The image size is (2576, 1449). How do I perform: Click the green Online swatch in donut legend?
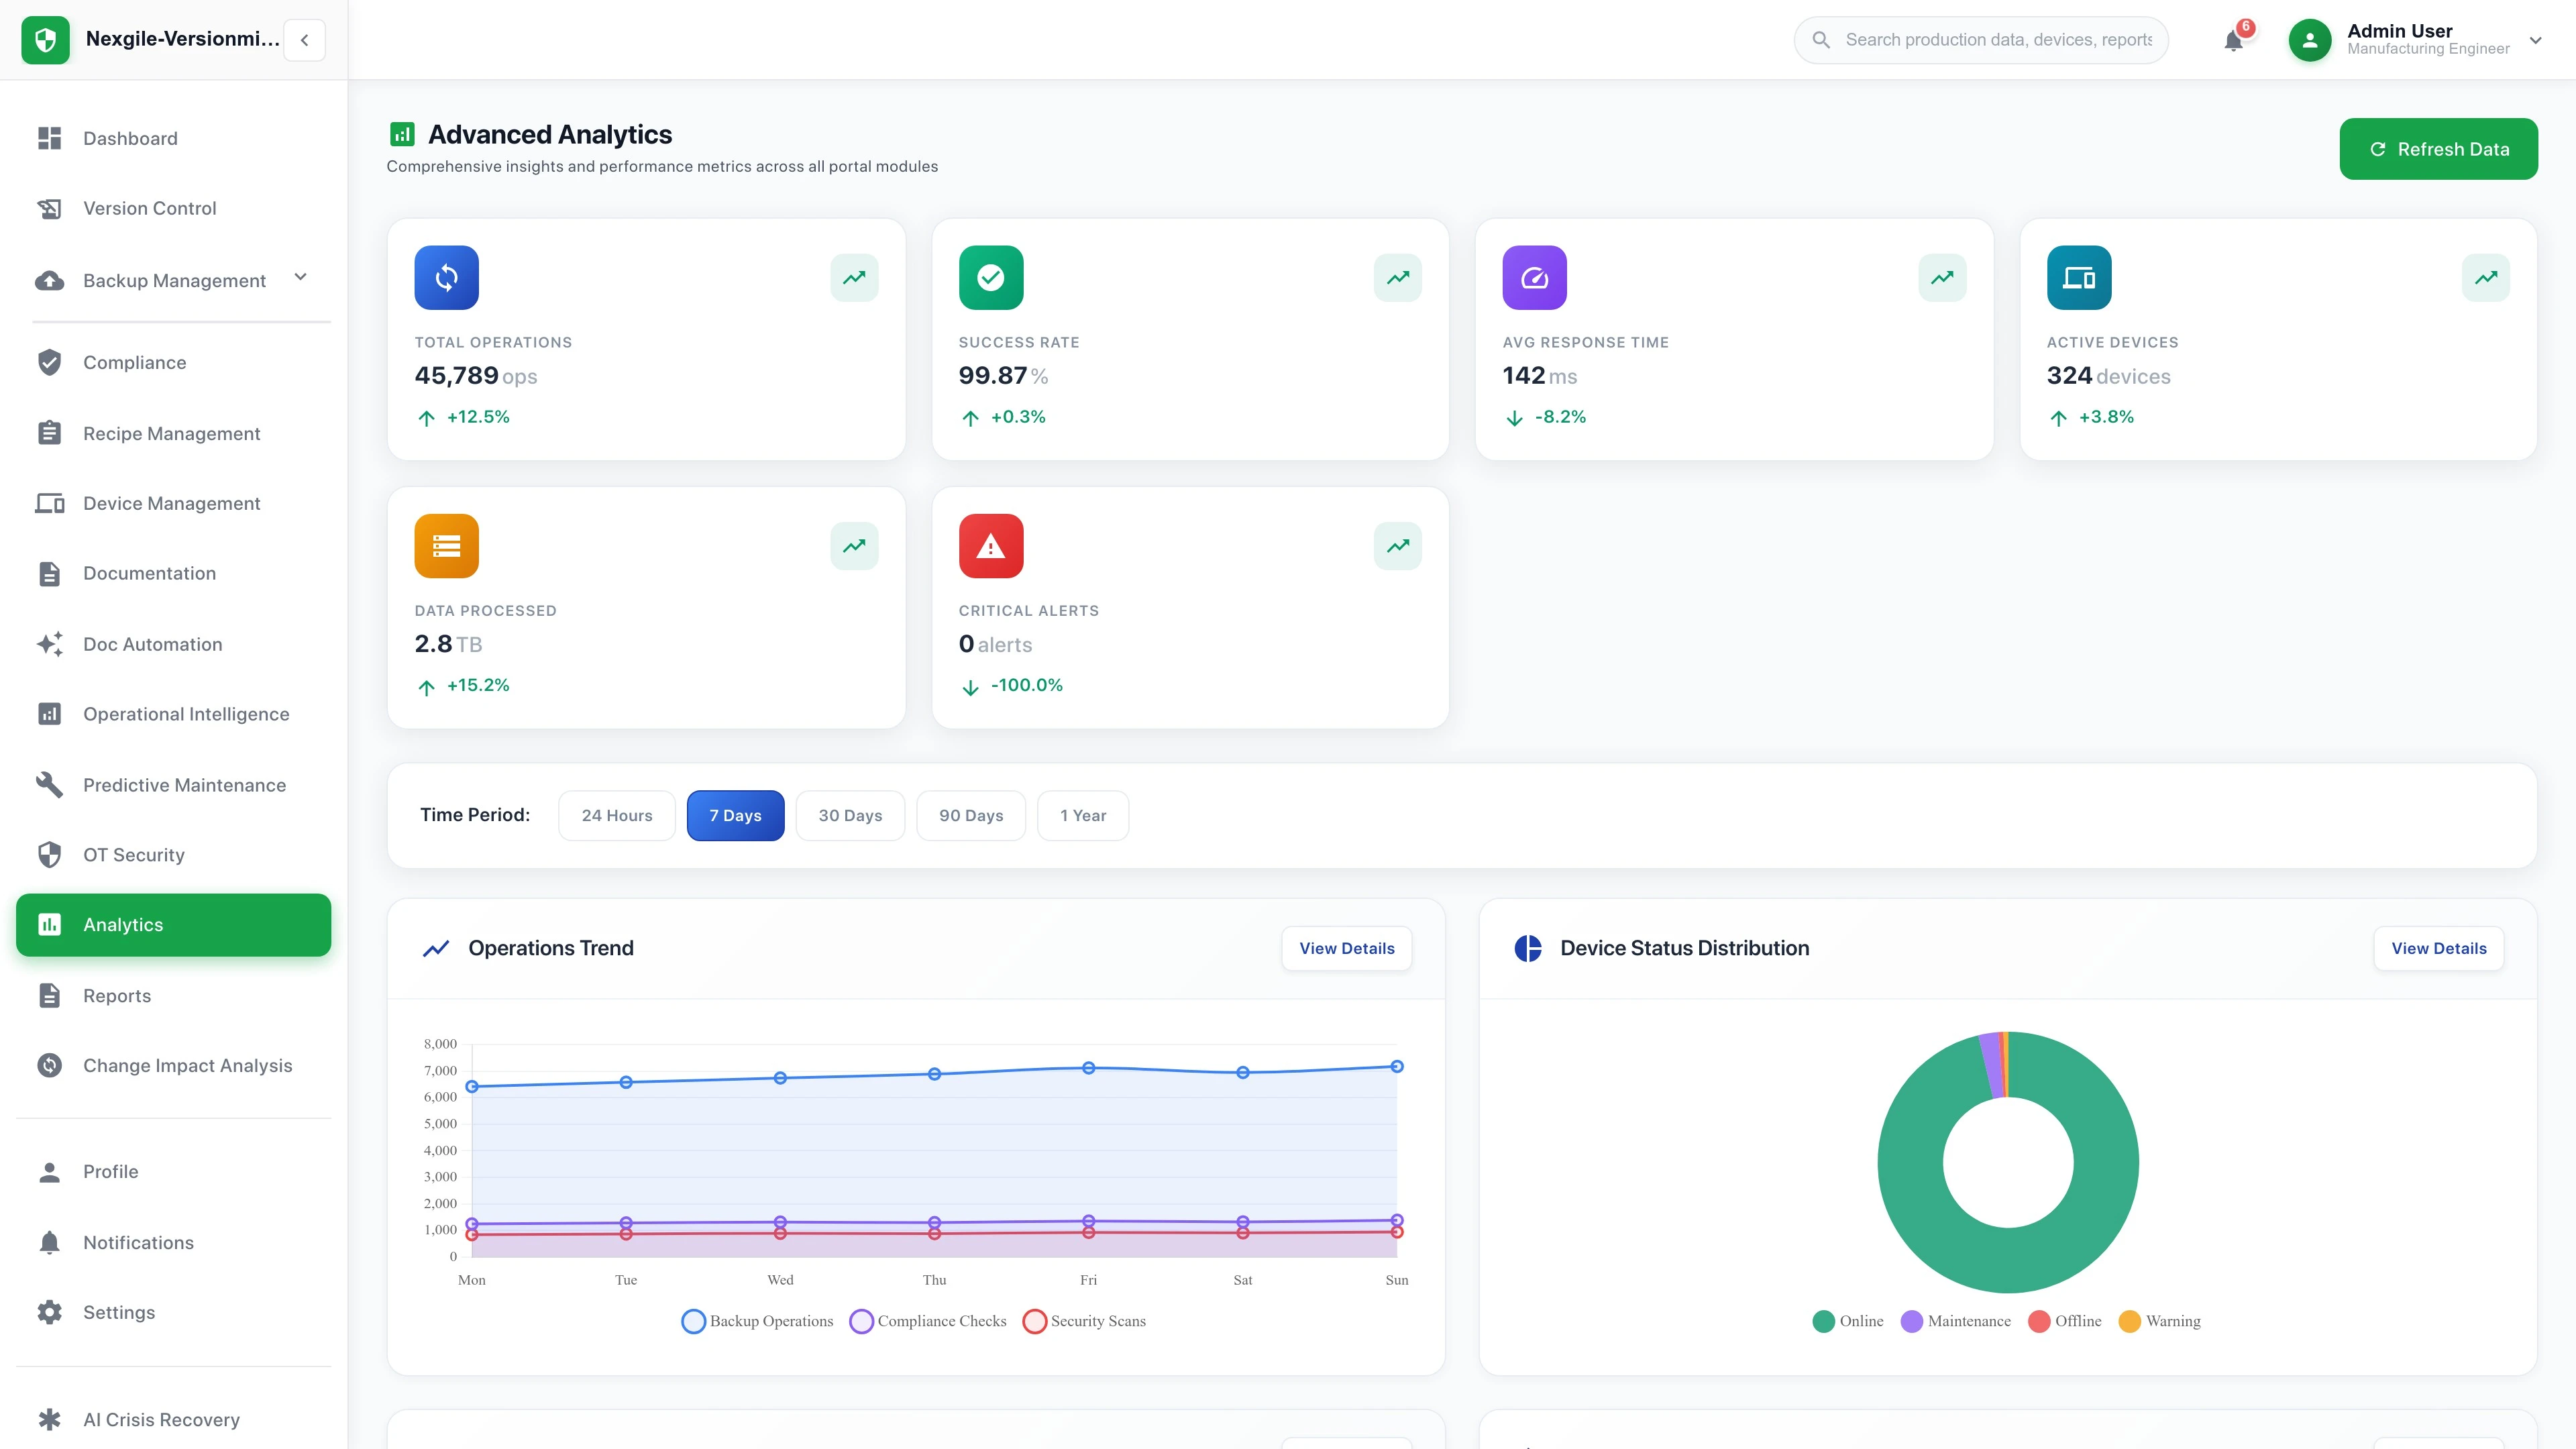pos(1825,1321)
